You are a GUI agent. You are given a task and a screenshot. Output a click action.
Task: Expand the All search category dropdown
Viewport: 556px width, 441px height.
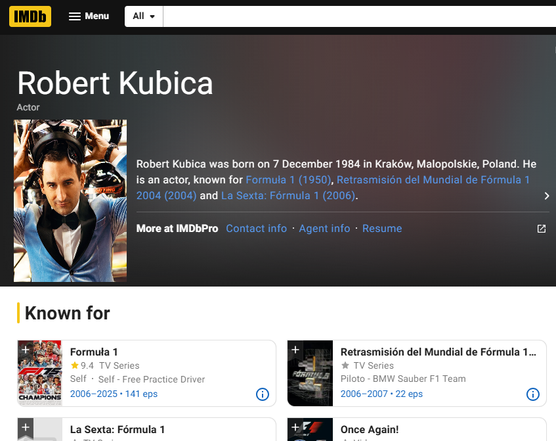pos(144,16)
